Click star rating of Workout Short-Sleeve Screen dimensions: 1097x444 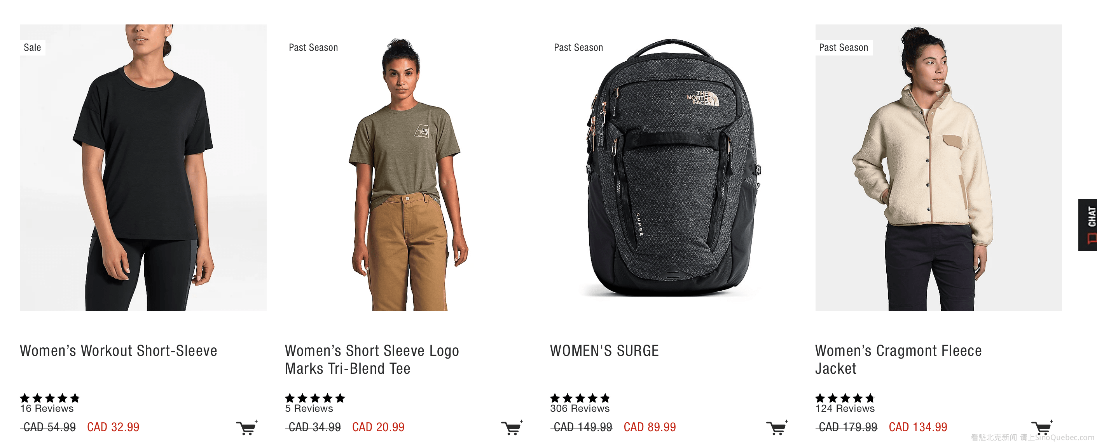pos(50,398)
